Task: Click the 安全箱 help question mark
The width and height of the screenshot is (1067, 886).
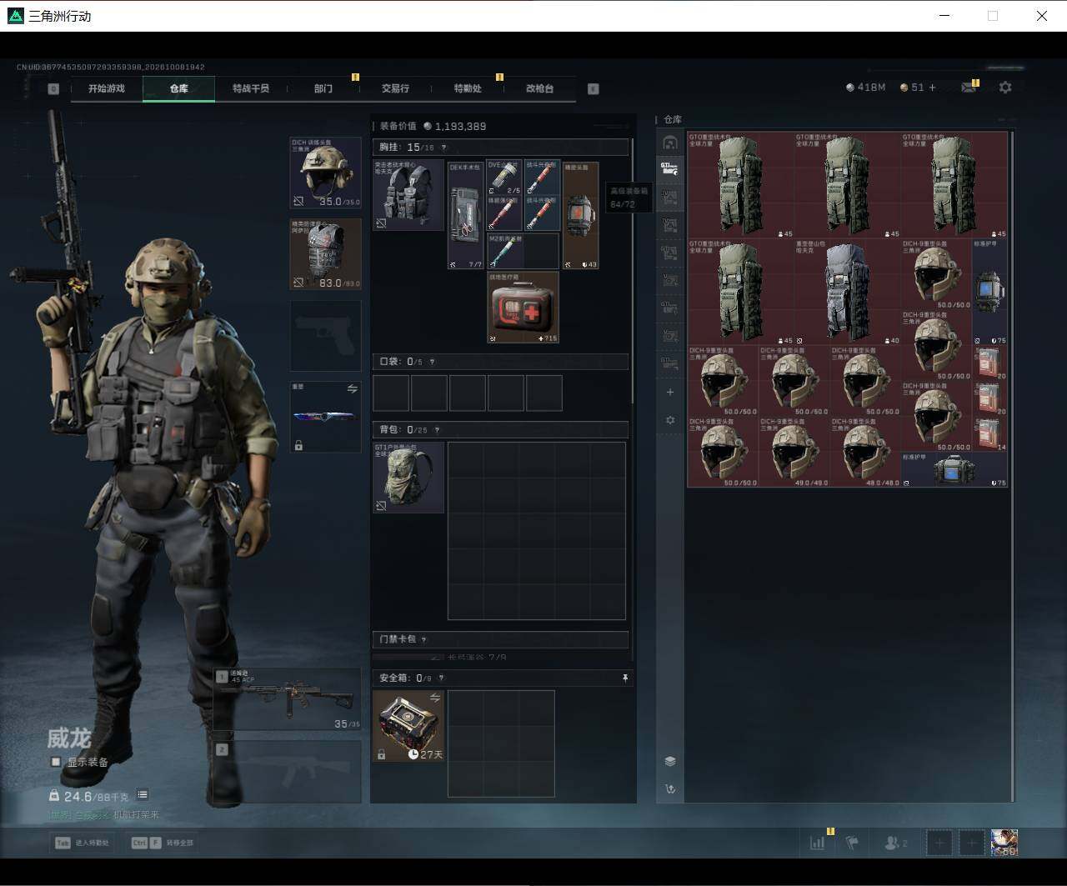Action: click(x=441, y=678)
